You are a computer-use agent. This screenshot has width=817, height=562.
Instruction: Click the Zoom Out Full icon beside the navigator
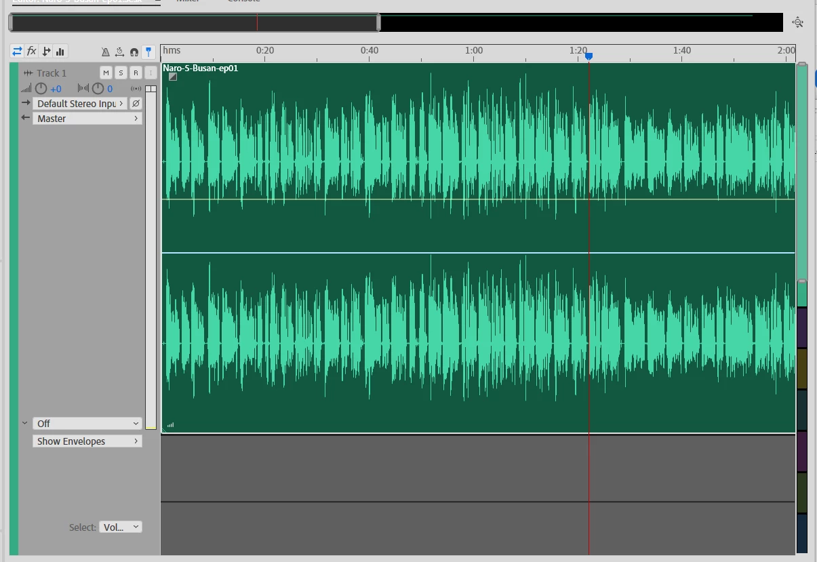pos(798,22)
